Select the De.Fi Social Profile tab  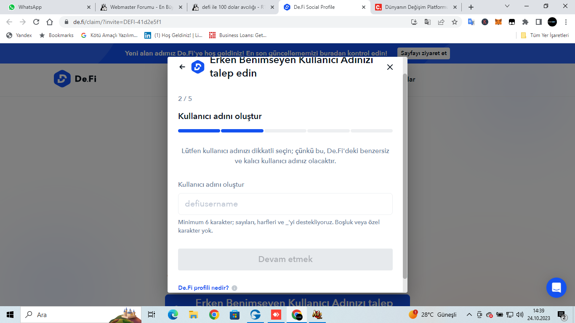pos(324,7)
